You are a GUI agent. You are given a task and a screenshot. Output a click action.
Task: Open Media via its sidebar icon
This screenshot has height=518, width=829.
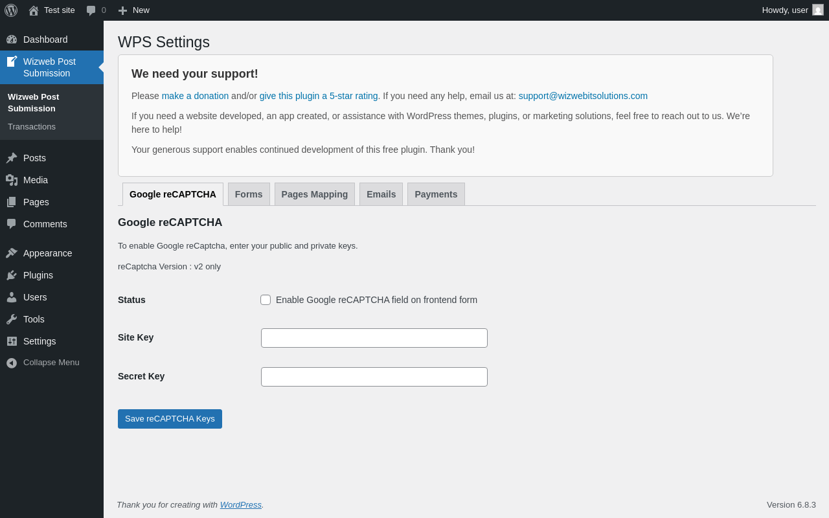12,180
